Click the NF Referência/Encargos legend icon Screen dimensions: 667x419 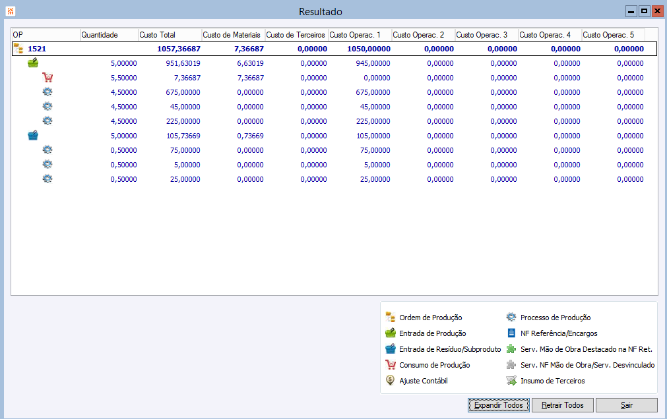511,333
